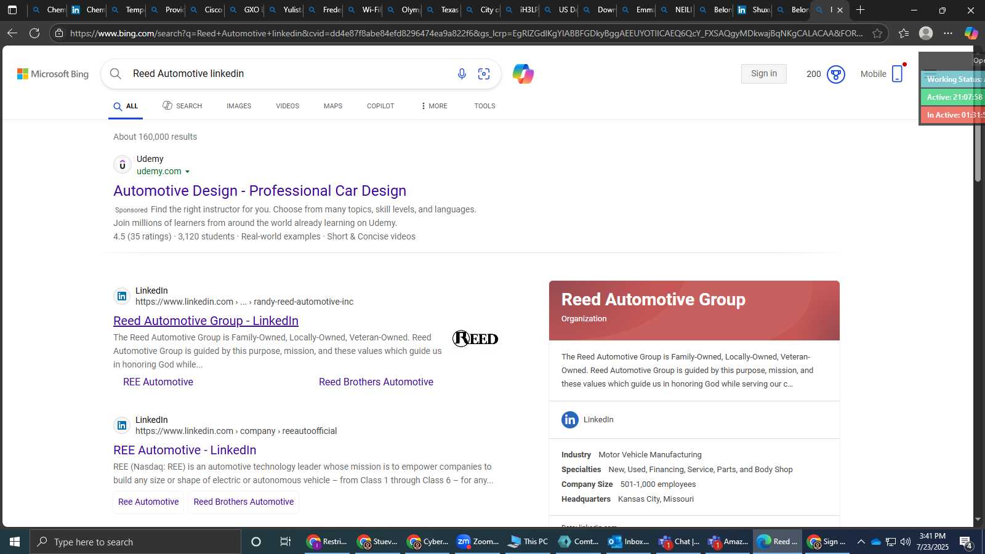
Task: Click the browser back arrow
Action: [x=12, y=33]
